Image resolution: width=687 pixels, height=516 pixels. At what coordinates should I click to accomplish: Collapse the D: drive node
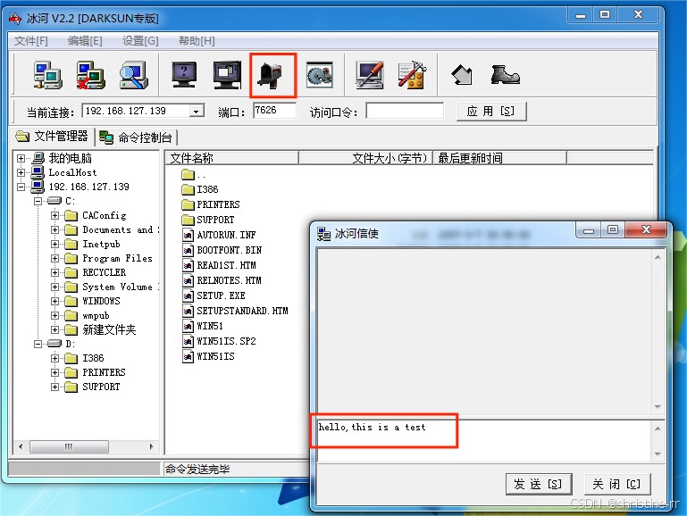pyautogui.click(x=38, y=344)
